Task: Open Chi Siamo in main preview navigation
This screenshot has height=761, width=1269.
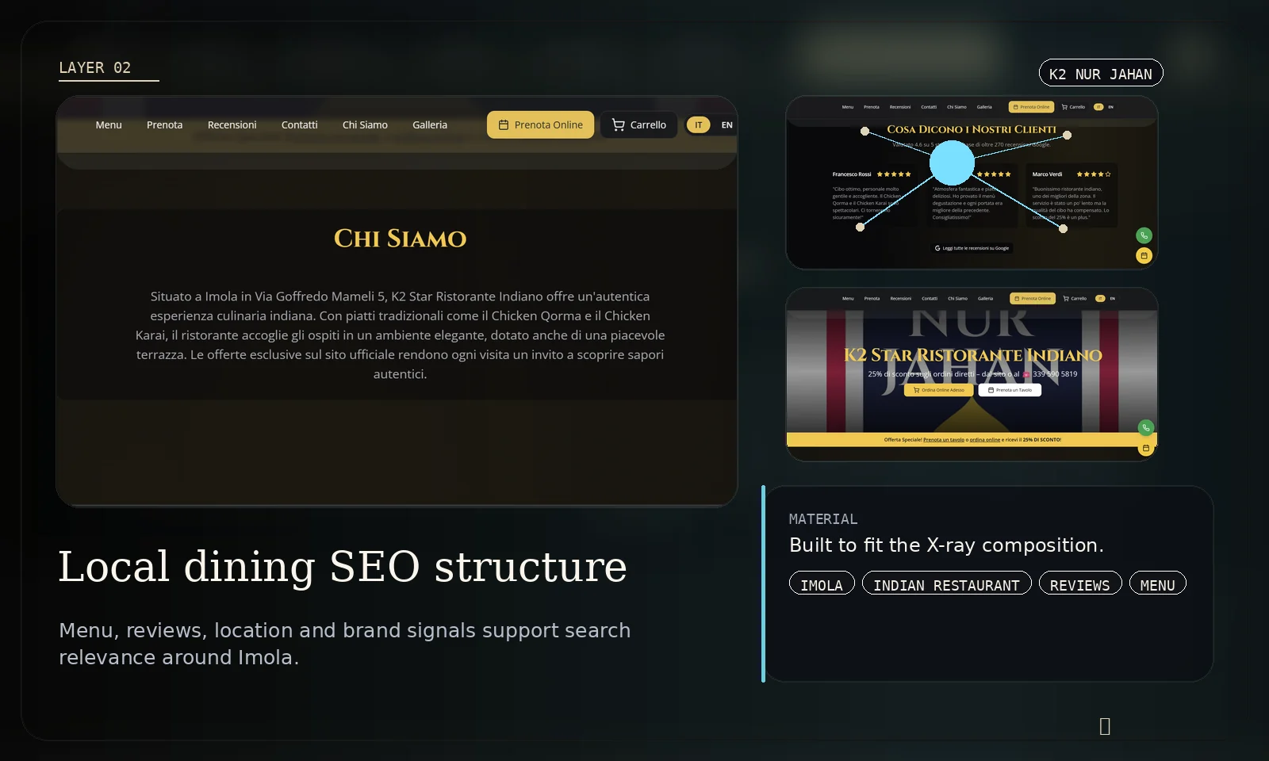Action: 365,124
